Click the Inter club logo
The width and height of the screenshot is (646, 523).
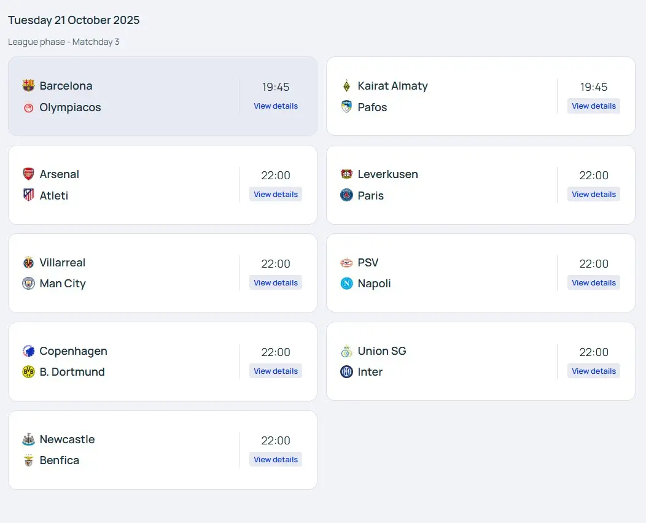point(346,372)
